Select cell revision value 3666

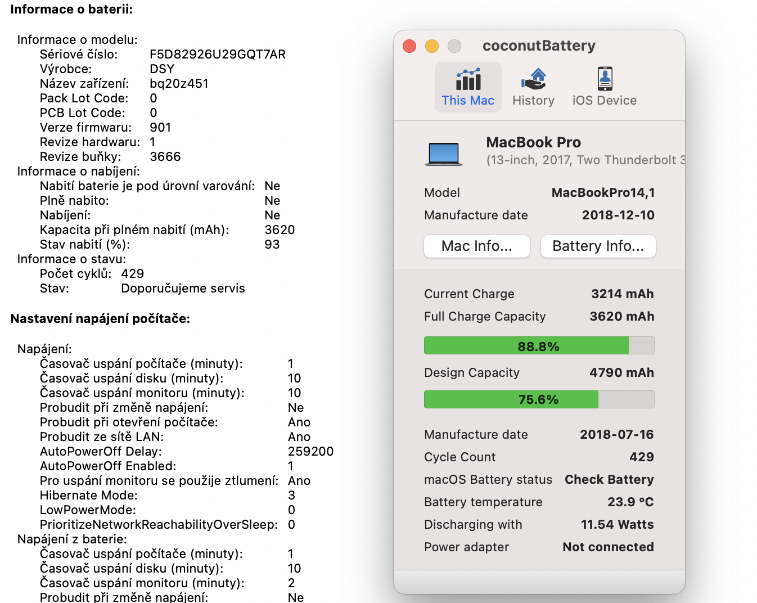pyautogui.click(x=165, y=156)
